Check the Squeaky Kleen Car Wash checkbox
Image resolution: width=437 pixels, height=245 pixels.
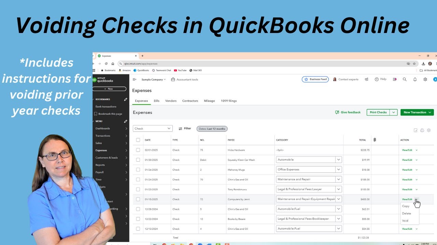tap(138, 160)
